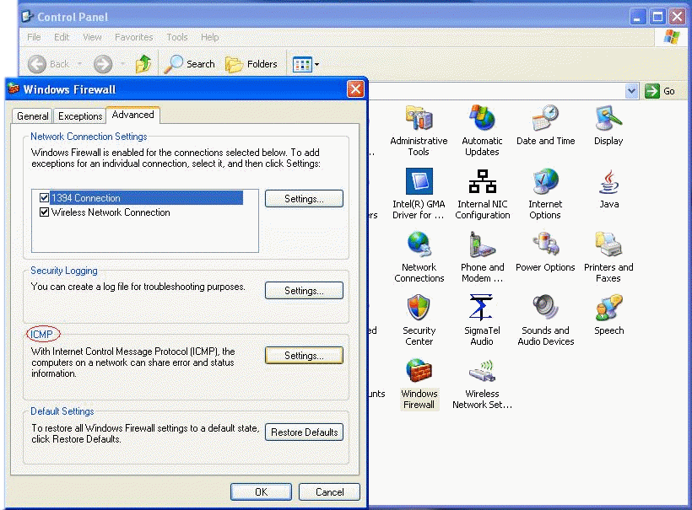Screen dimensions: 692x510
Task: Open the Java control panel
Action: pos(608,188)
